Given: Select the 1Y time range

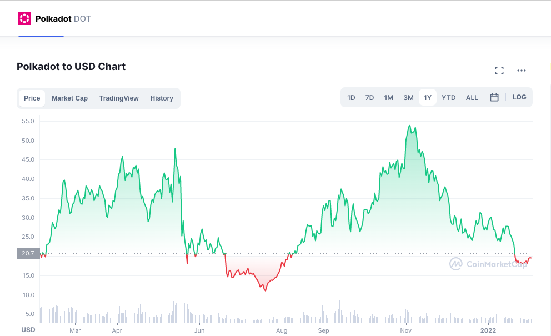Looking at the screenshot, I should (427, 98).
